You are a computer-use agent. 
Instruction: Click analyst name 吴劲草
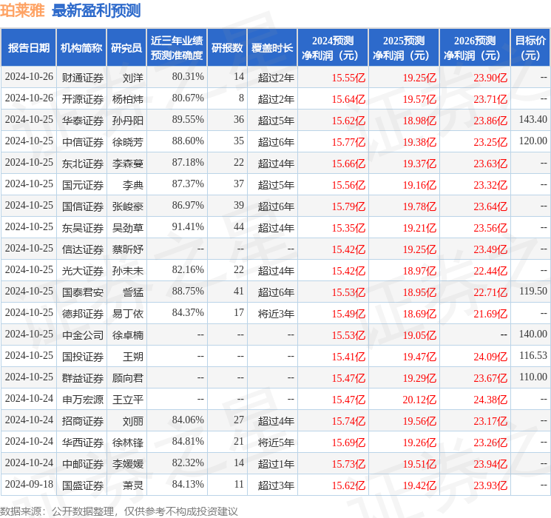128,228
